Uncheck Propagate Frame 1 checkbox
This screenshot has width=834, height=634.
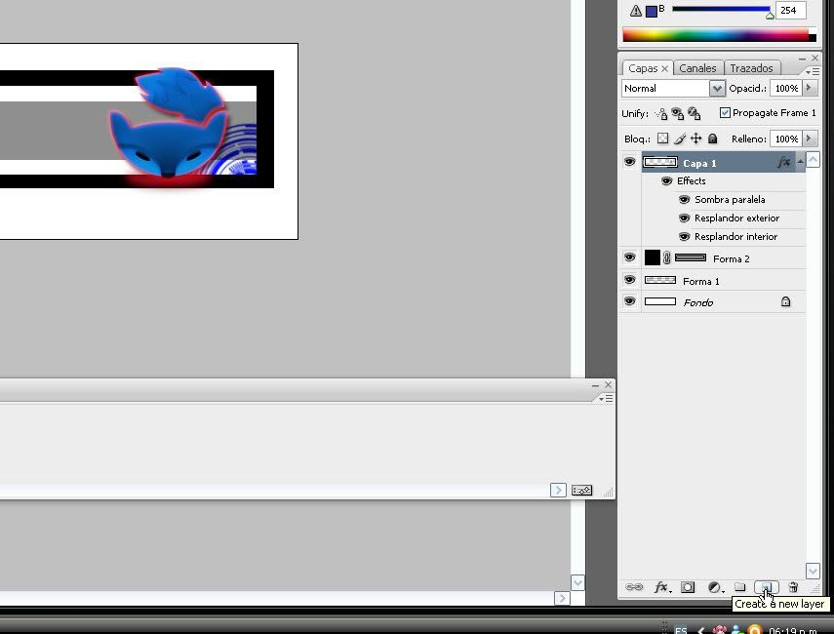[x=725, y=113]
